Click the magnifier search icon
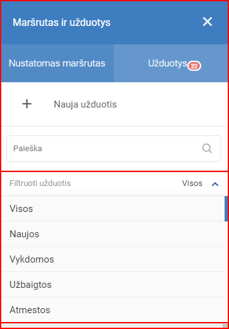 click(207, 149)
